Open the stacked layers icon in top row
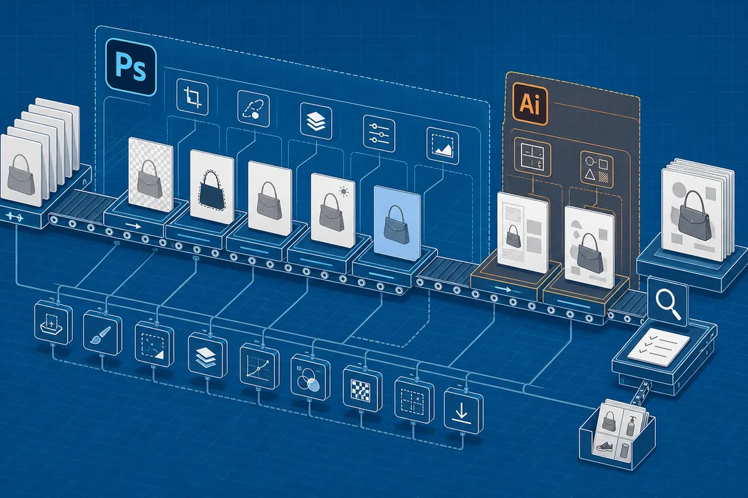Screen dimensions: 748x498 pos(317,121)
